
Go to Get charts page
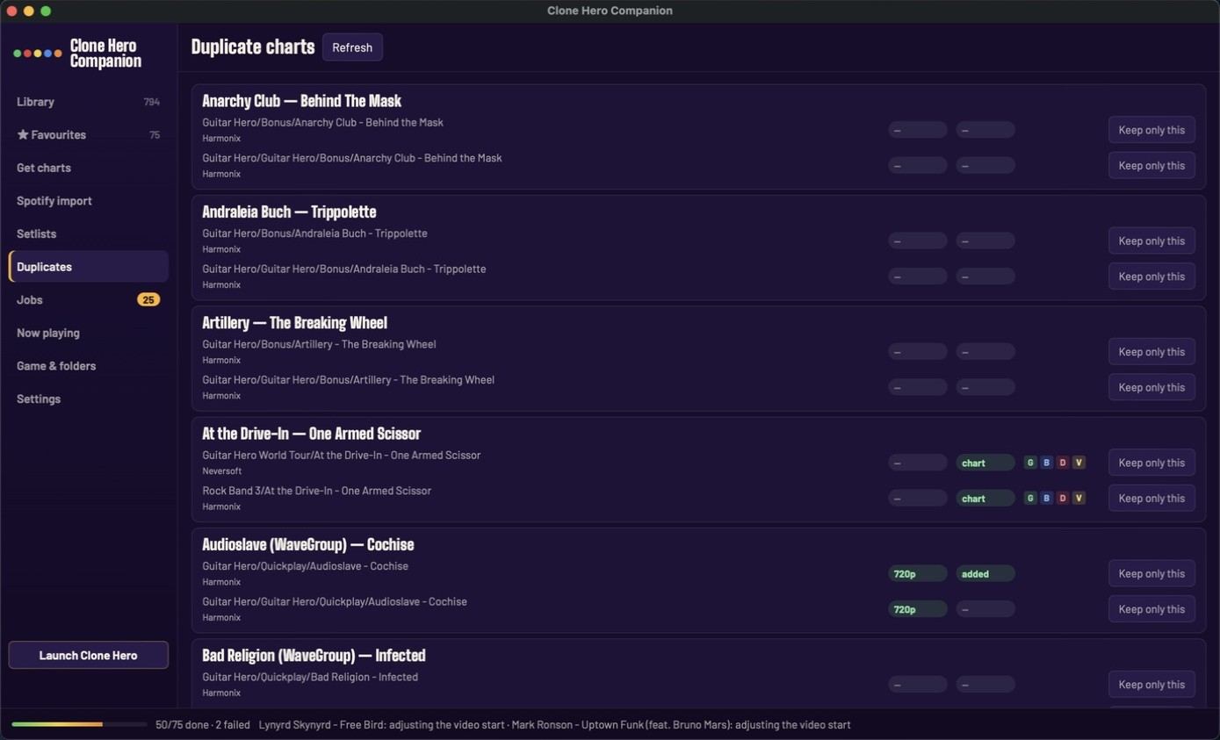88,168
